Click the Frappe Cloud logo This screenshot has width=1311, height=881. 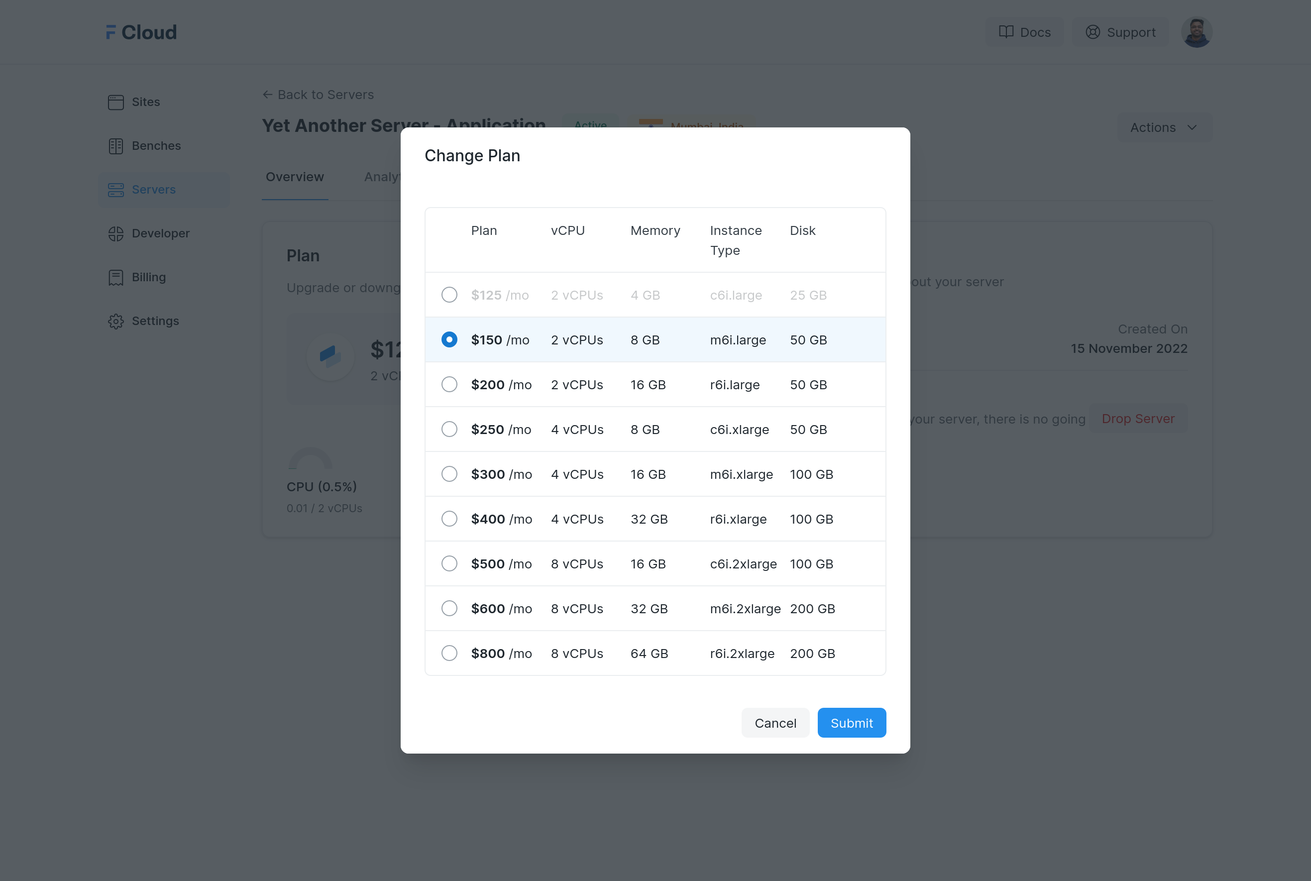tap(141, 32)
